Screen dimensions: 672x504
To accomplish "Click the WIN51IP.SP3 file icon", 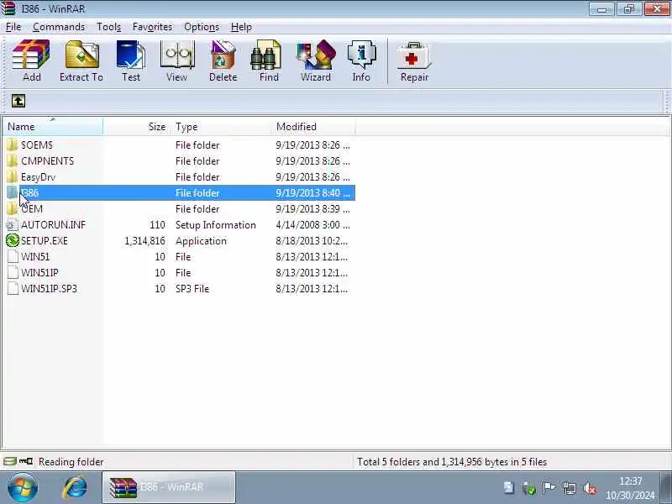I will (x=13, y=288).
